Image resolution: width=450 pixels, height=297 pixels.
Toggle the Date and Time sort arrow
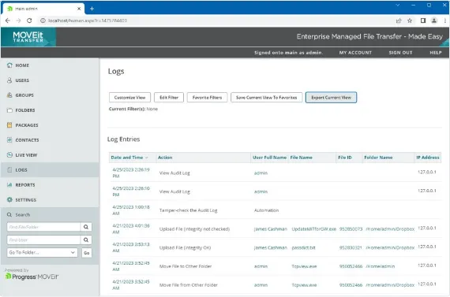(x=147, y=158)
